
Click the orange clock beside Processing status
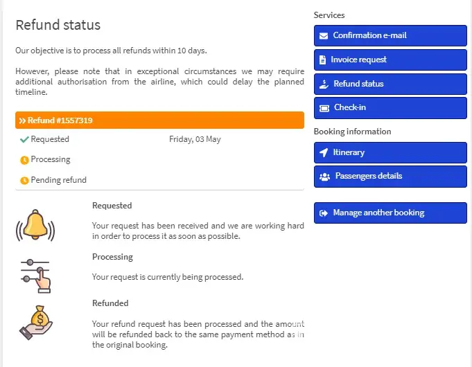(24, 160)
